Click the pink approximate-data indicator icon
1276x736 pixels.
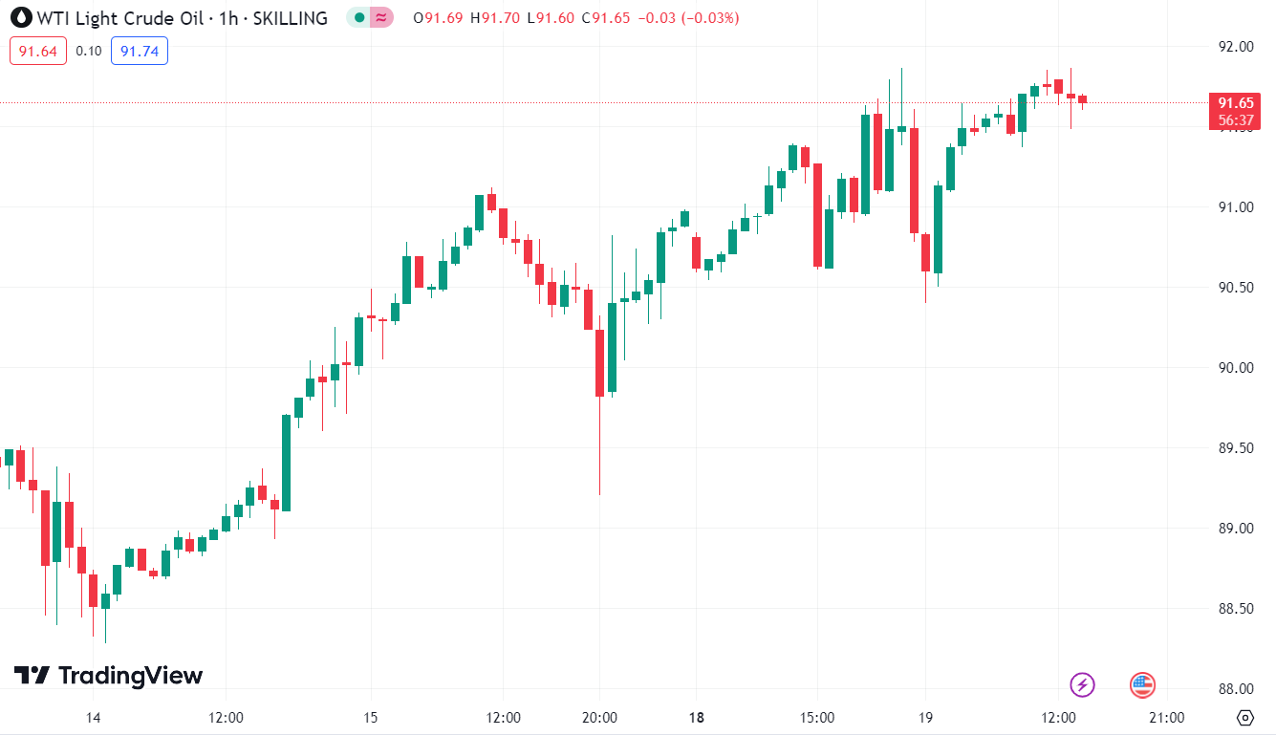tap(381, 17)
